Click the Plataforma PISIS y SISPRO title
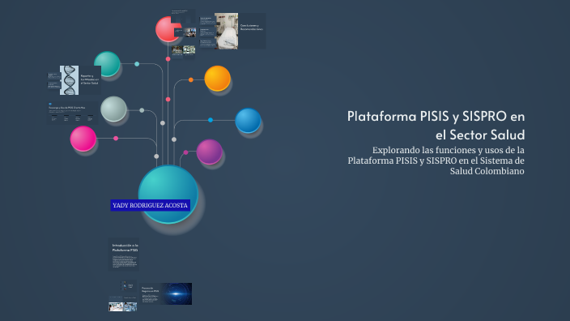Screen dimensions: 570x321 coord(436,125)
